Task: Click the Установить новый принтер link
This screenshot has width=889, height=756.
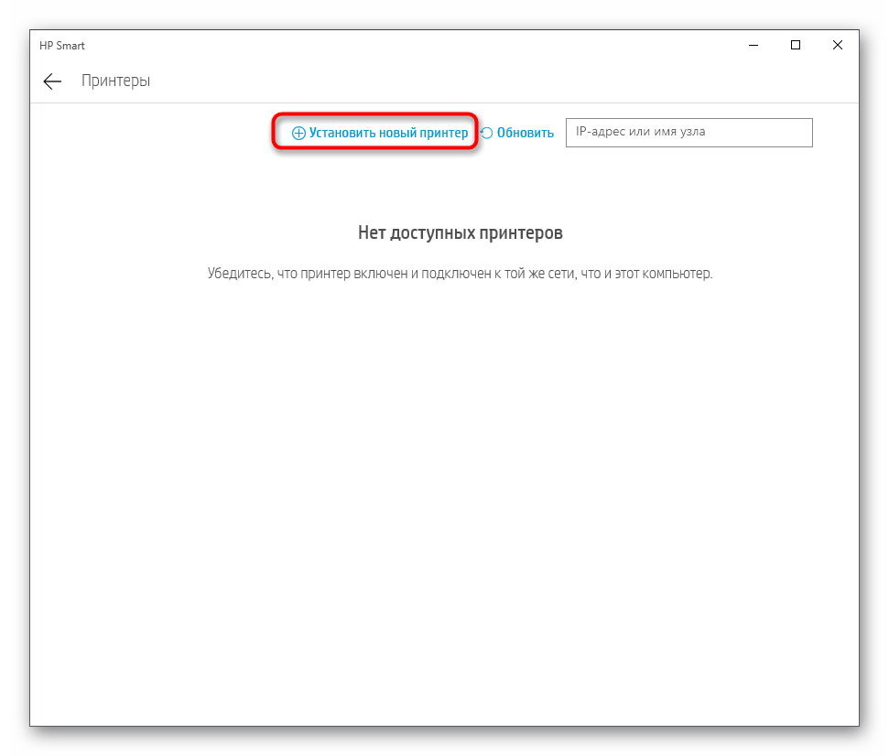Action: pyautogui.click(x=380, y=133)
